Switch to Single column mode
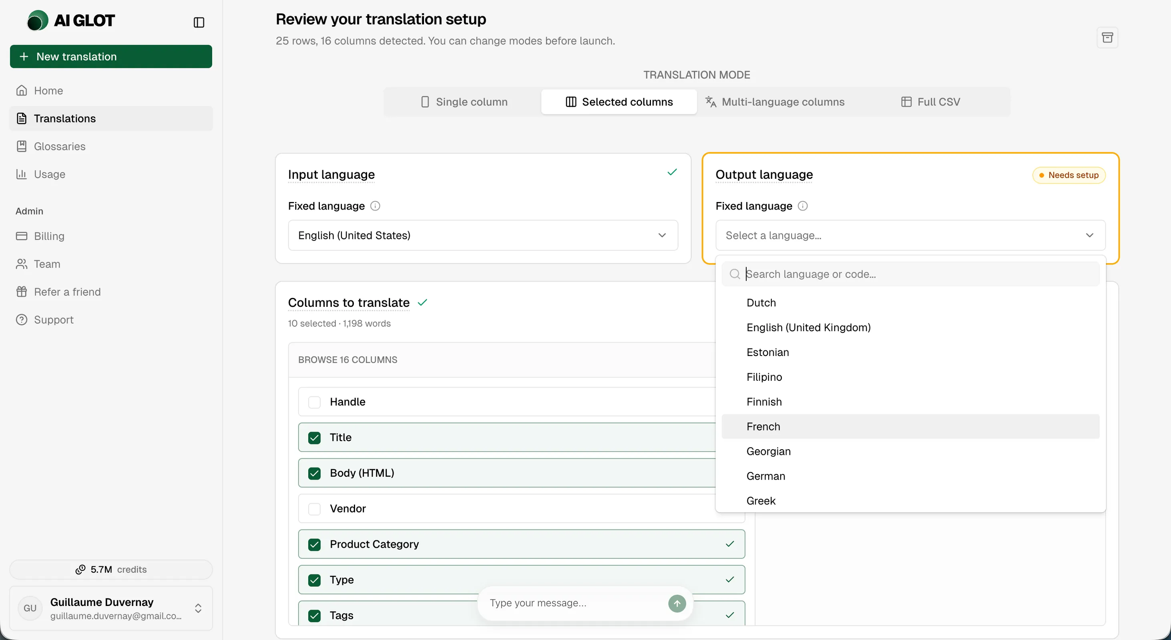1171x640 pixels. [x=463, y=102]
